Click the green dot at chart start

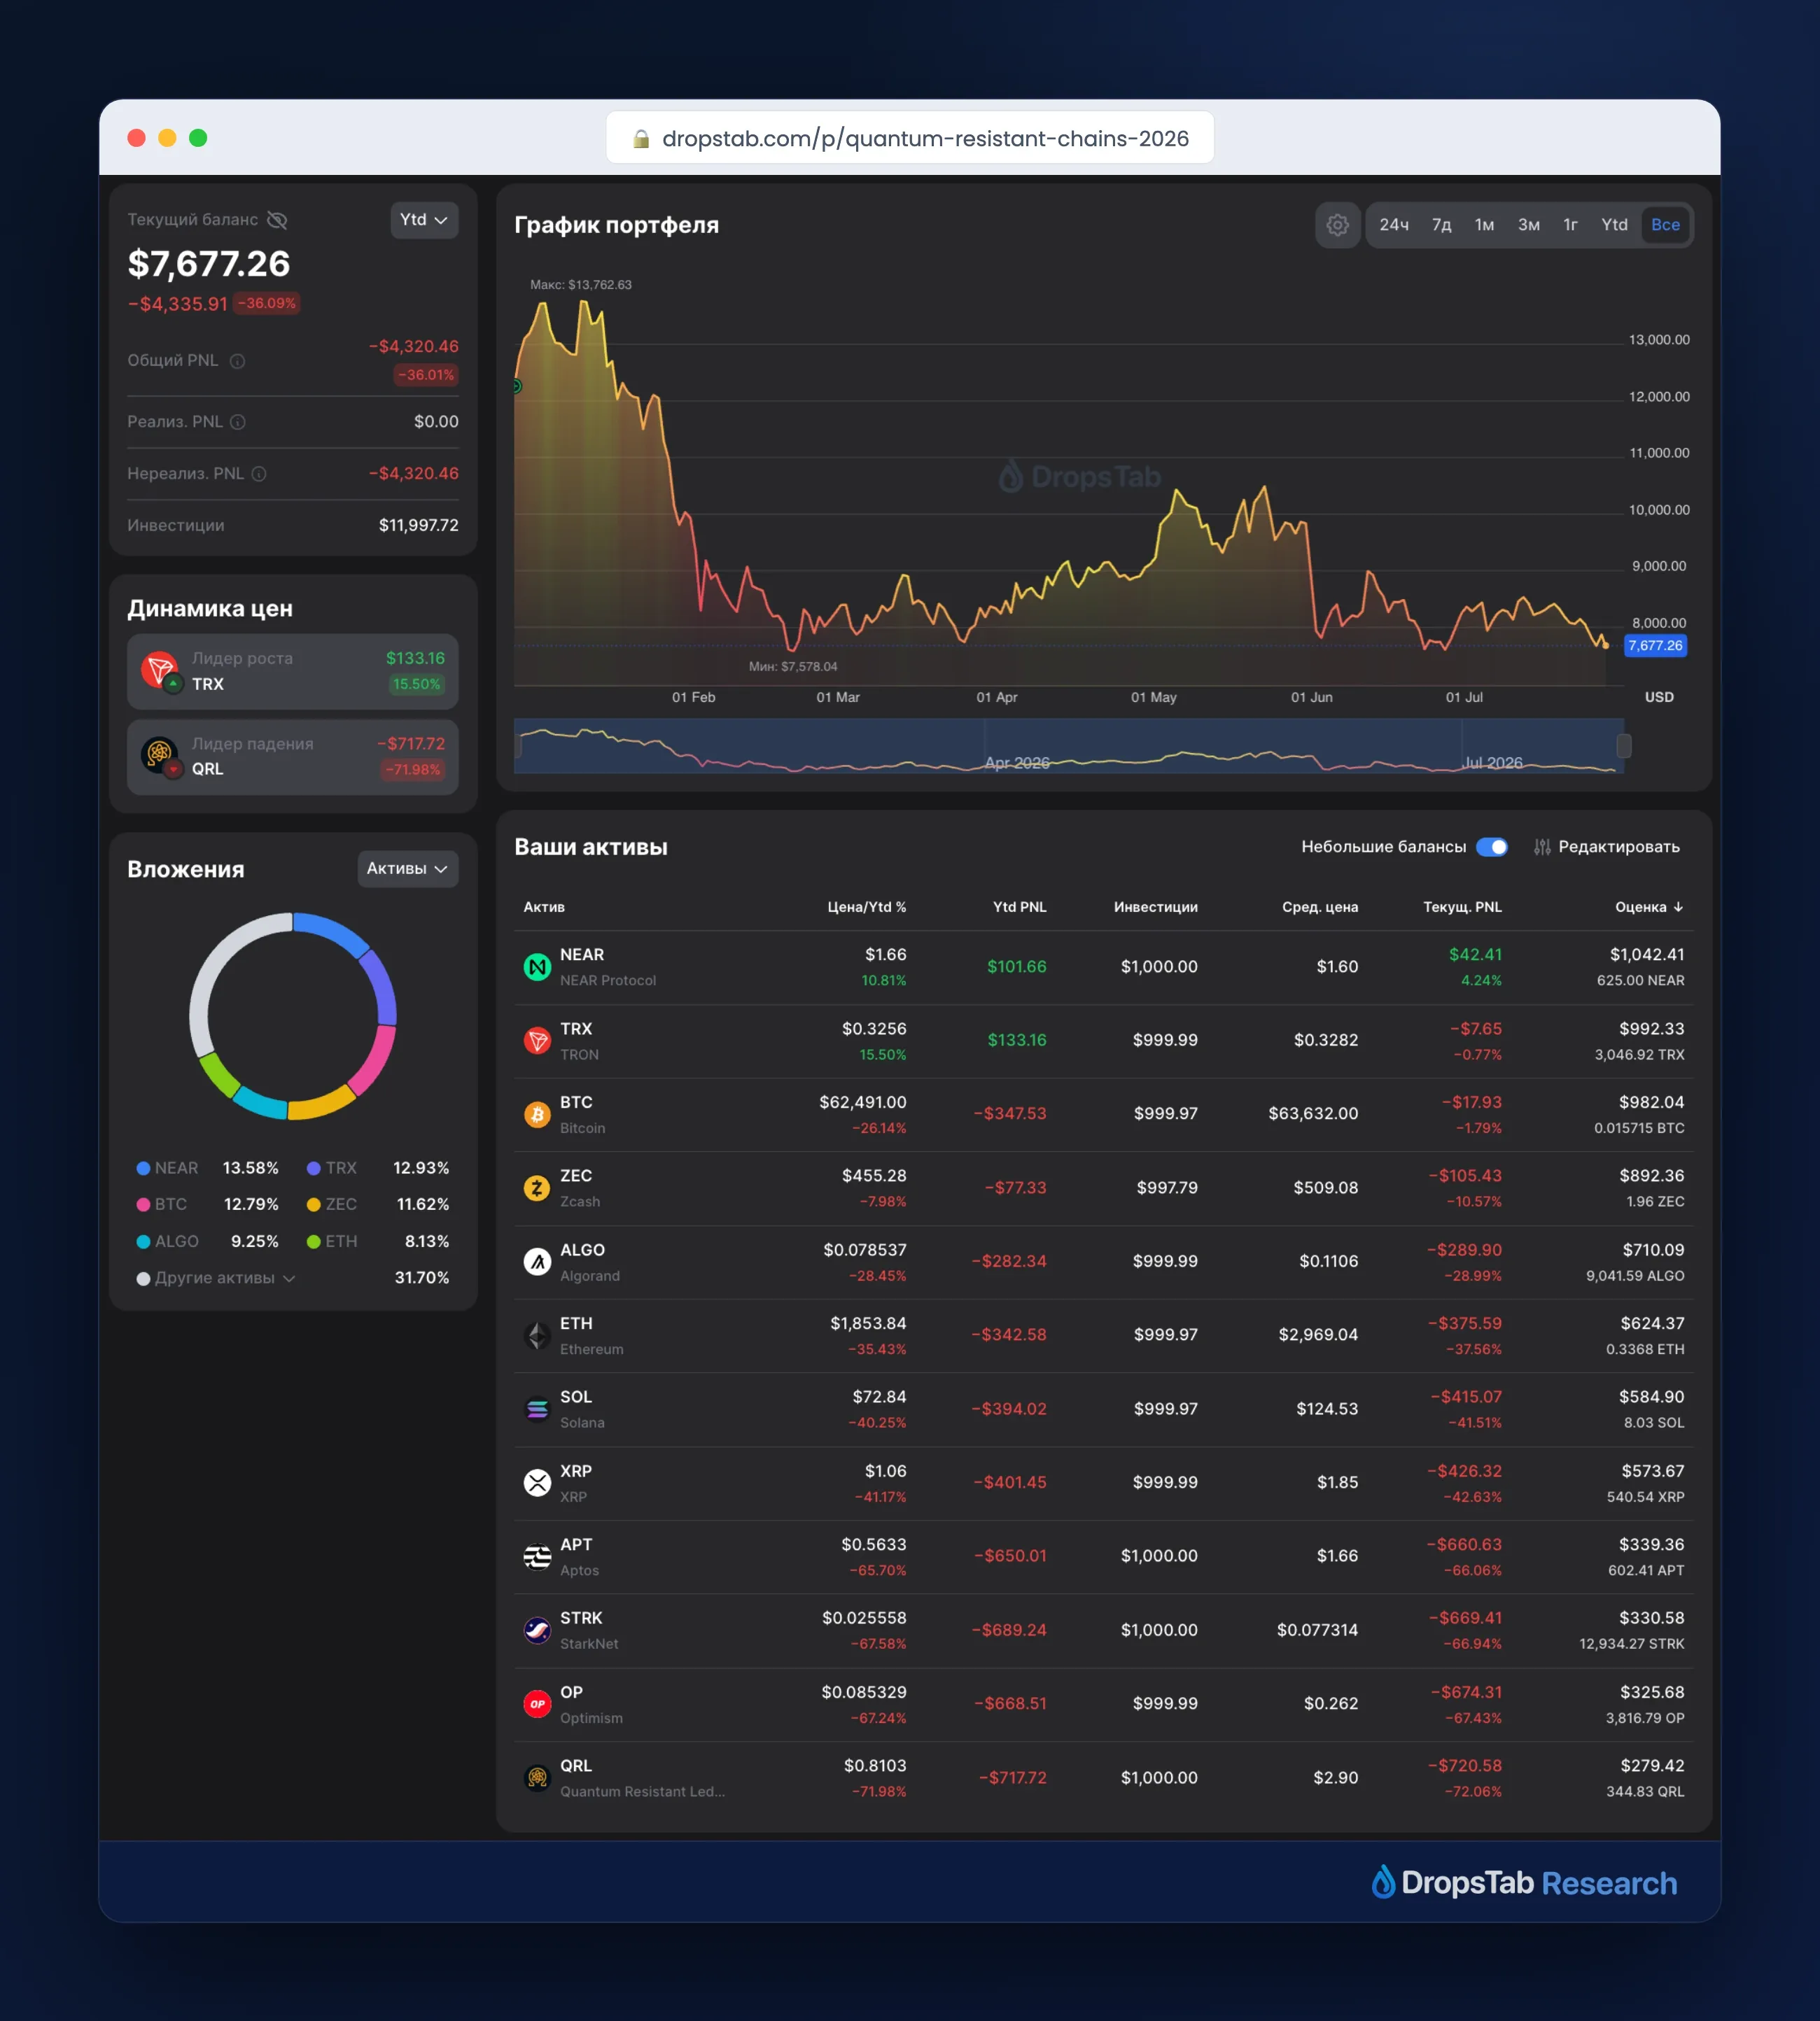click(517, 387)
